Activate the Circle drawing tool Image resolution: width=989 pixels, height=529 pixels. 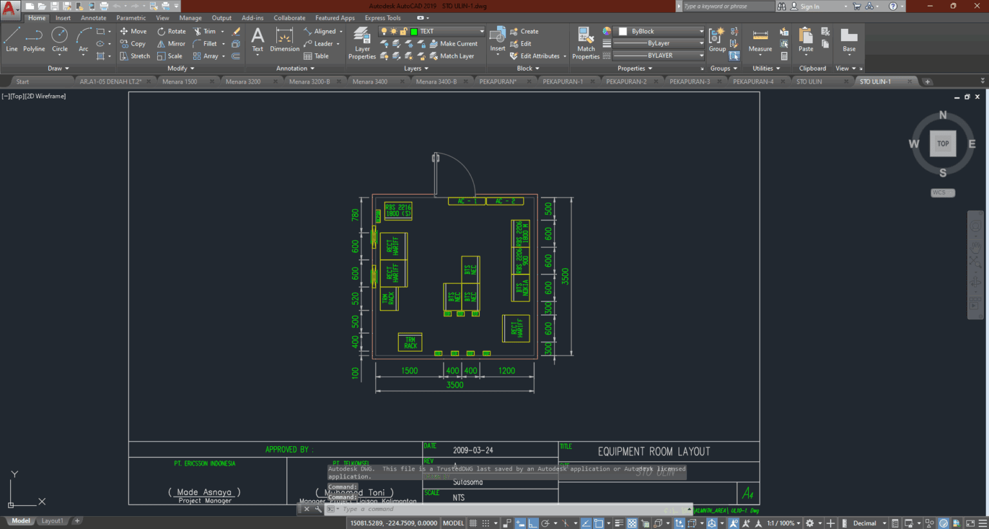coord(59,40)
